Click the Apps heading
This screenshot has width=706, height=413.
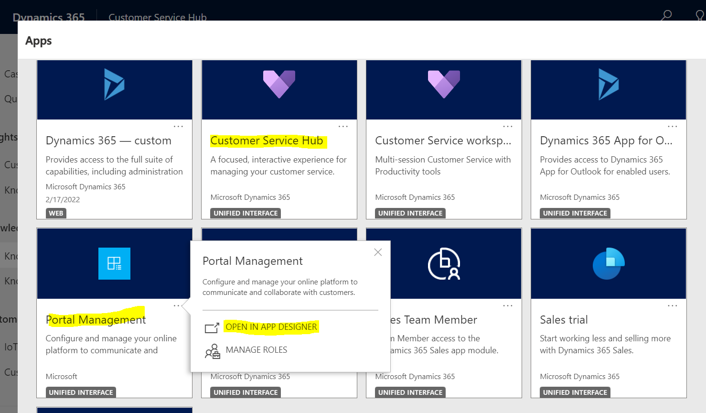point(38,41)
